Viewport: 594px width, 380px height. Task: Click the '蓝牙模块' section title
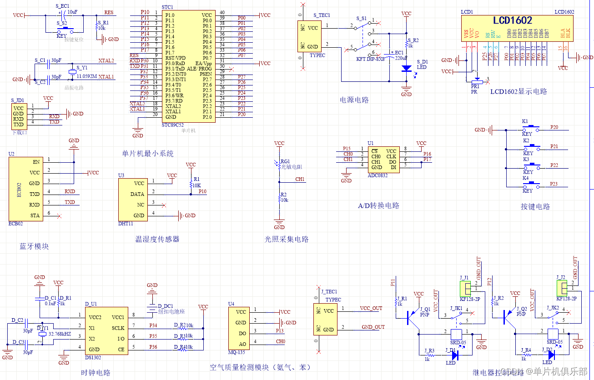[x=34, y=246]
